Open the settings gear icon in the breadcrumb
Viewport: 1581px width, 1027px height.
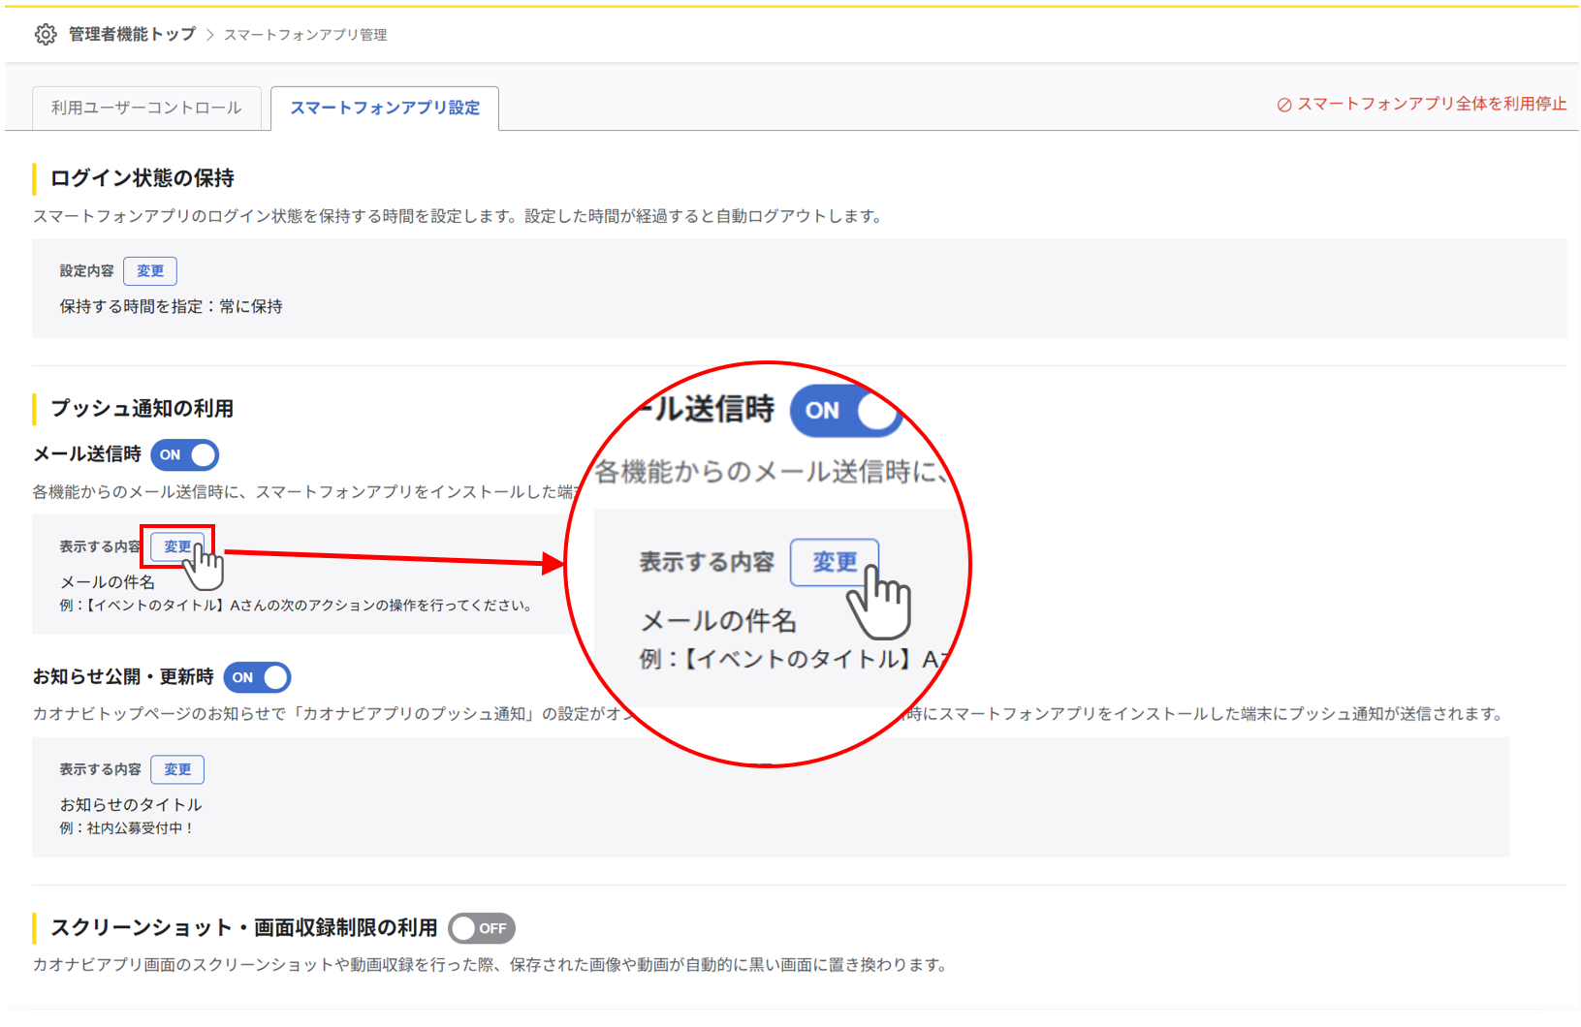click(45, 34)
